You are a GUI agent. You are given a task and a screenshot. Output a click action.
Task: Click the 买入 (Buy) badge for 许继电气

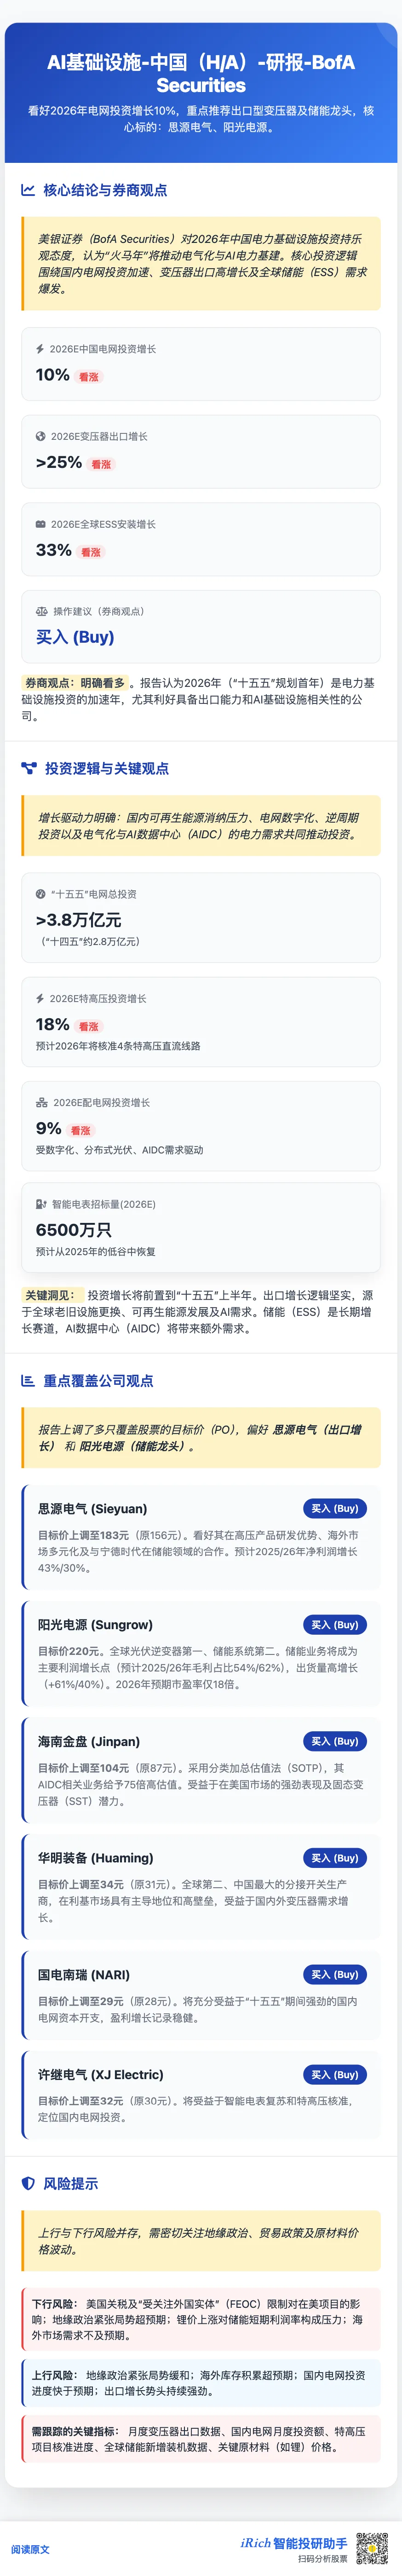coord(334,2075)
